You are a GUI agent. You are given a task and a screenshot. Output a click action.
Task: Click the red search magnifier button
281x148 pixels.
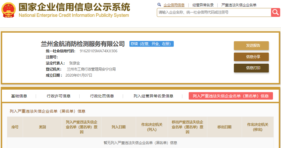[x=275, y=12]
